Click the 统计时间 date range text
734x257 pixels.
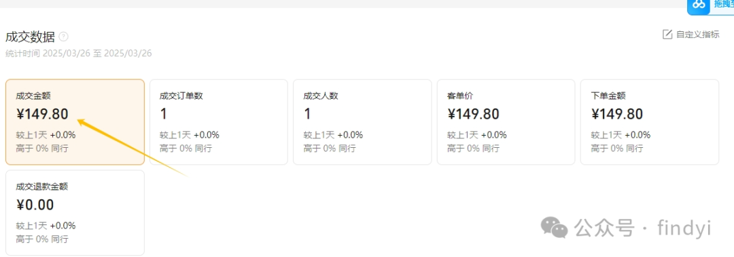(x=79, y=54)
